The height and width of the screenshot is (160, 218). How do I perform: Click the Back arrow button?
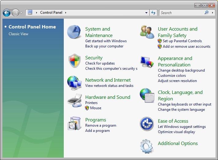pyautogui.click(x=6, y=13)
